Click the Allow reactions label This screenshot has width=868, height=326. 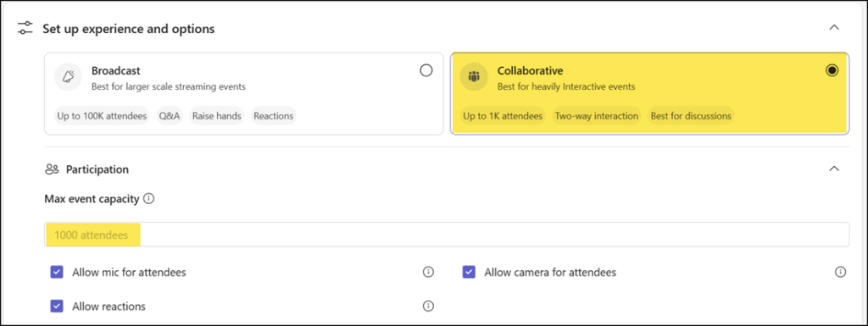point(109,307)
